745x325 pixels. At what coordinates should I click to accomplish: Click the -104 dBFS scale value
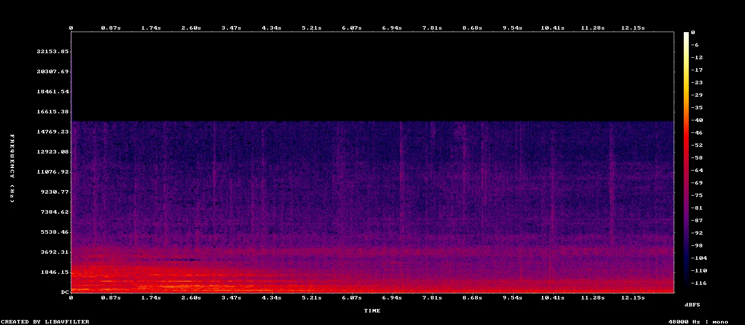(699, 258)
